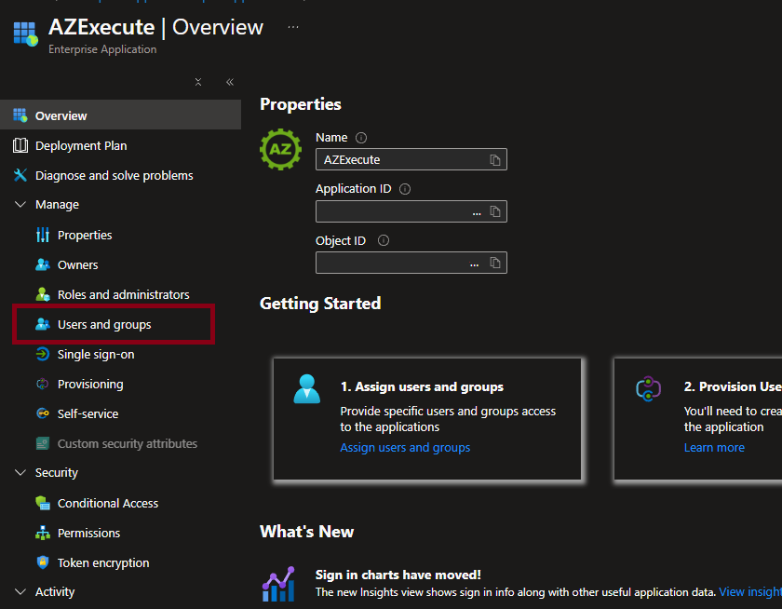Open the View insights link

coord(750,592)
